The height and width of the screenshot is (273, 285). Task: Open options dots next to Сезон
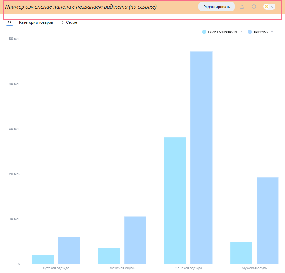tap(81, 22)
